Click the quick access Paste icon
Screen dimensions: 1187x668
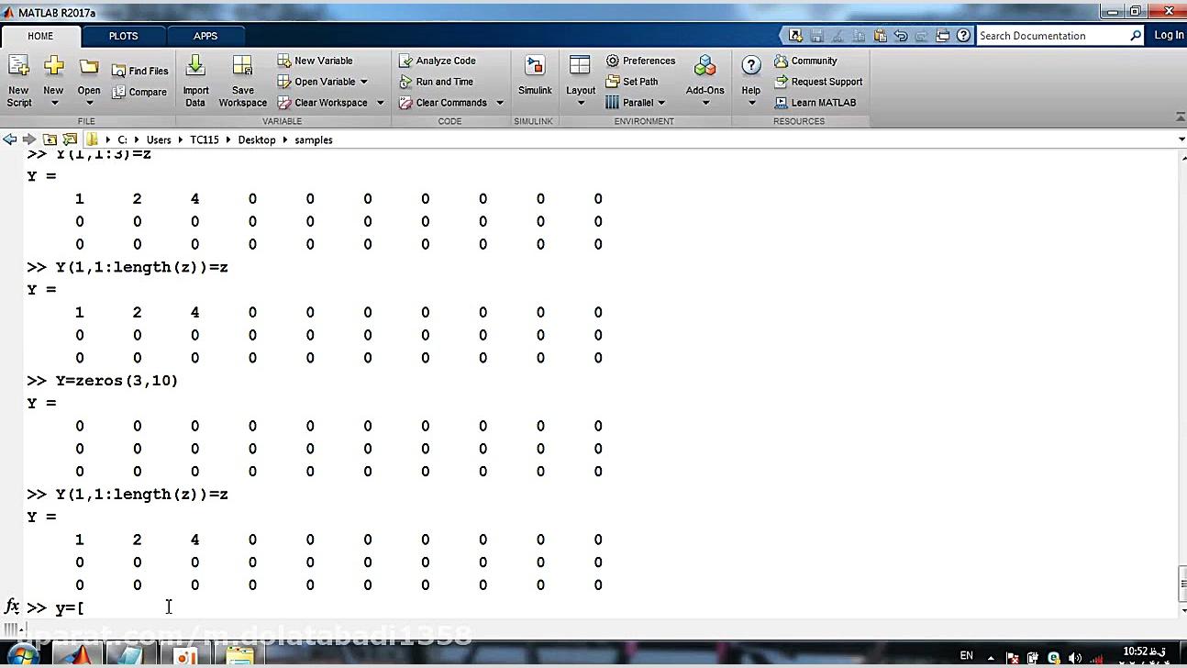tap(880, 36)
